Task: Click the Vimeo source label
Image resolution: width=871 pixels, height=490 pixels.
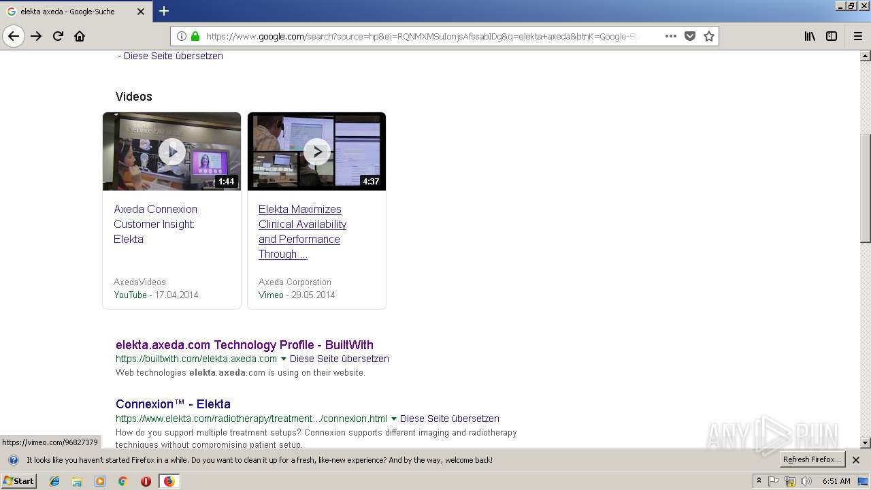Action: [x=271, y=295]
